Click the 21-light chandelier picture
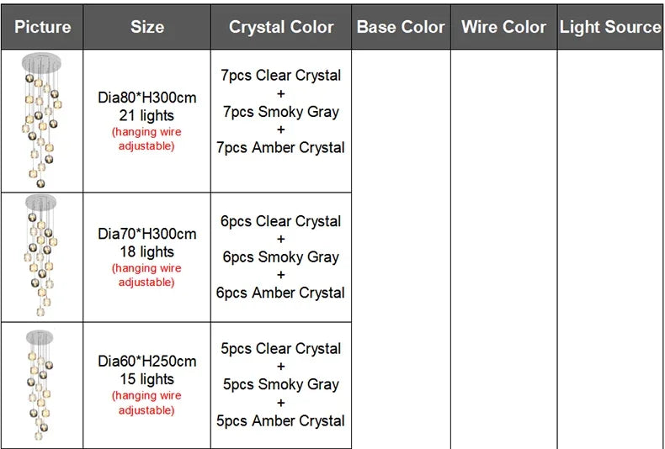 coord(41,120)
